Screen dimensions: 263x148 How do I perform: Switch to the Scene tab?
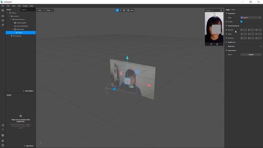9,10
